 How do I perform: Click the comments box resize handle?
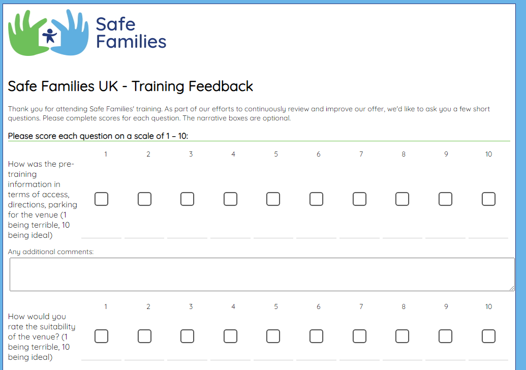pos(512,288)
